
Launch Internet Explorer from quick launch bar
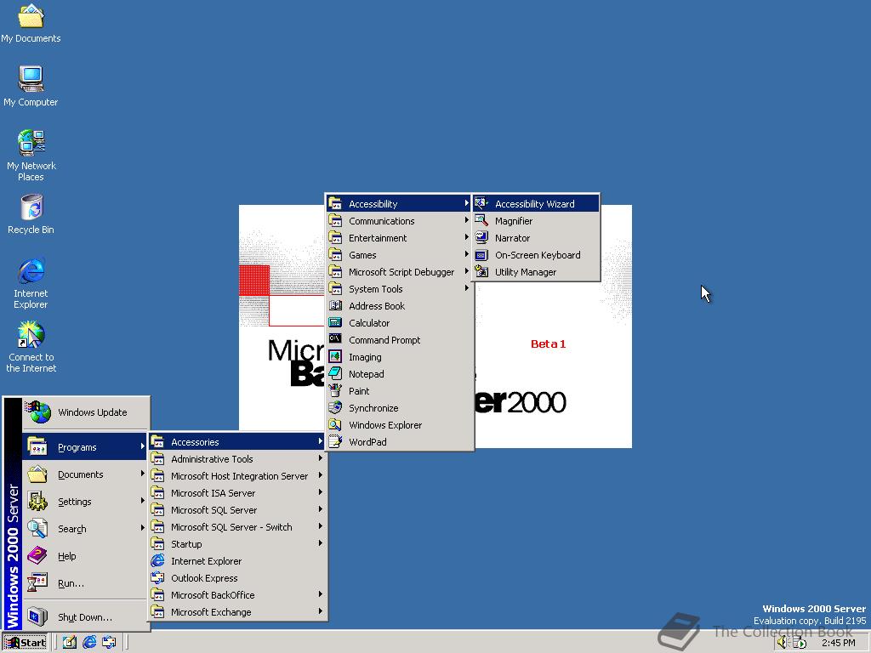click(x=89, y=643)
